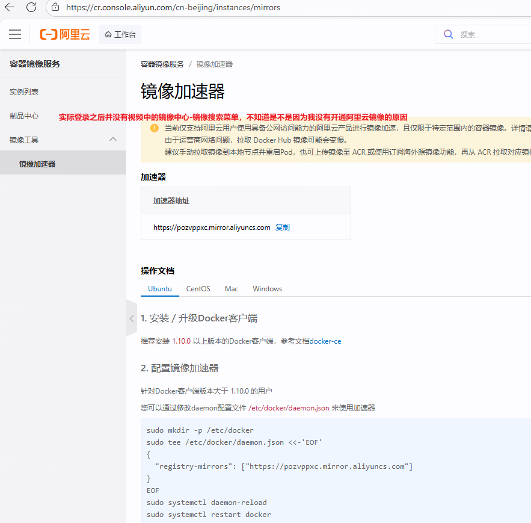Click the /etc/docker/daemon.json path text
531x523 pixels.
(289, 408)
